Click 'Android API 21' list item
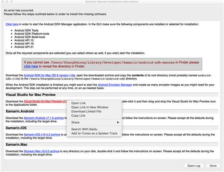The width and height of the screenshot is (224, 172). point(24,47)
